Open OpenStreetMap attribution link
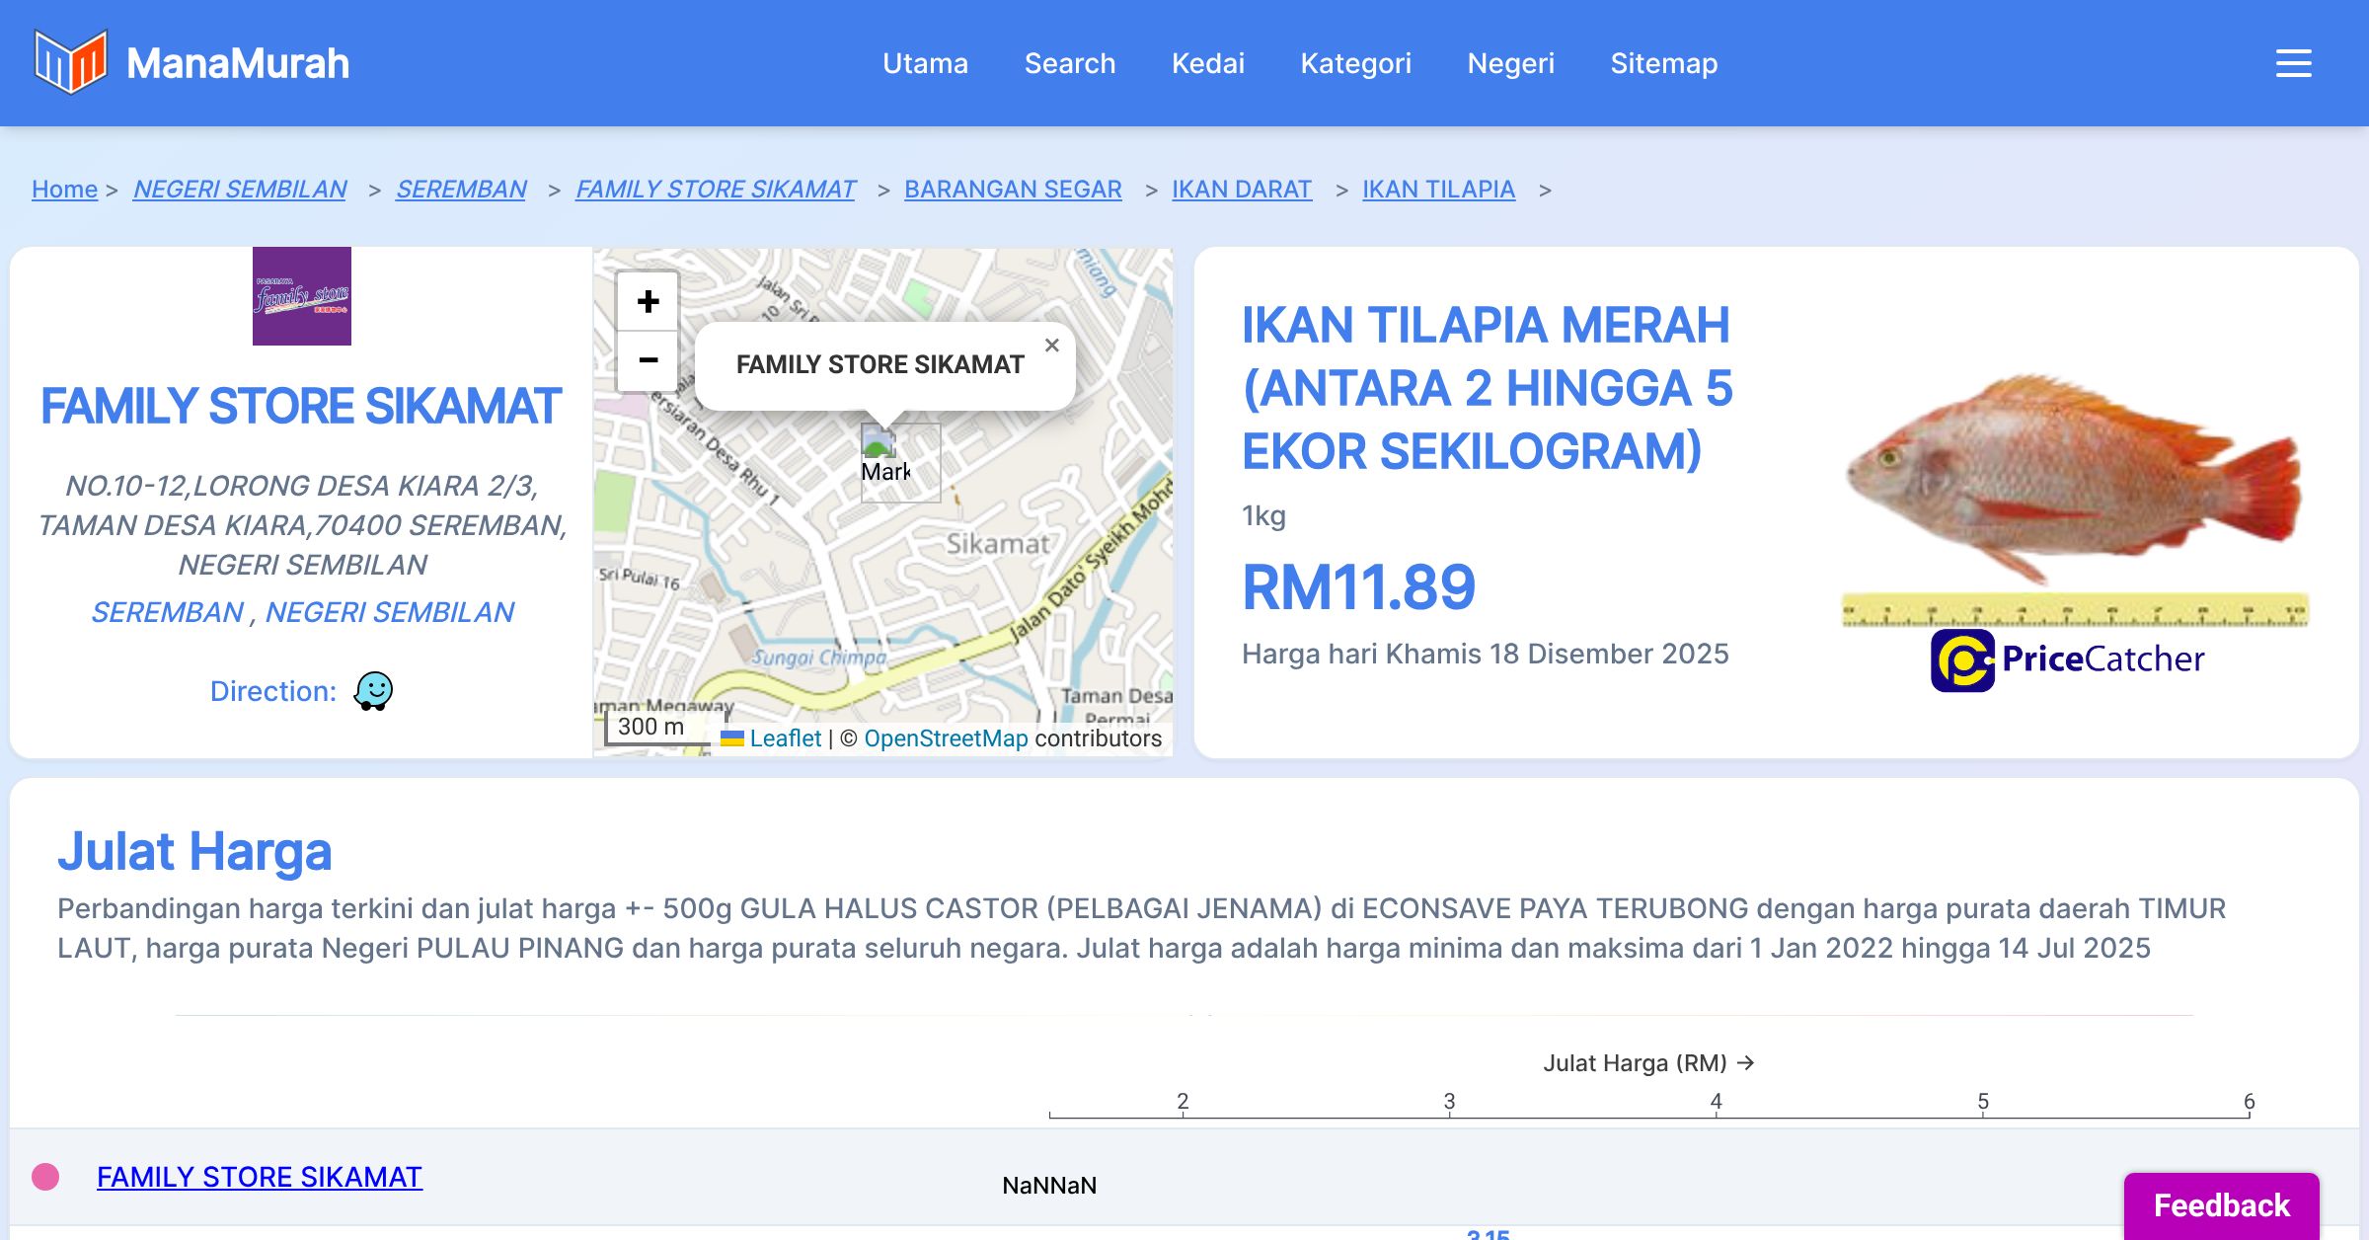2369x1240 pixels. click(946, 738)
